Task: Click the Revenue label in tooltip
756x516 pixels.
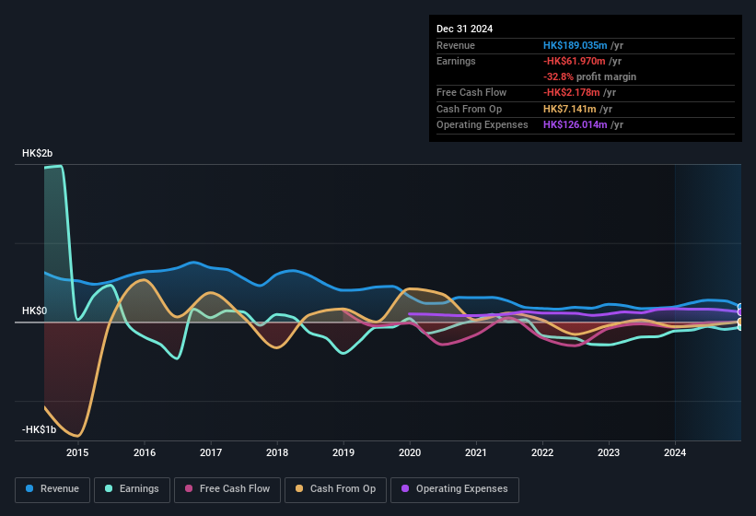Action: click(x=456, y=45)
